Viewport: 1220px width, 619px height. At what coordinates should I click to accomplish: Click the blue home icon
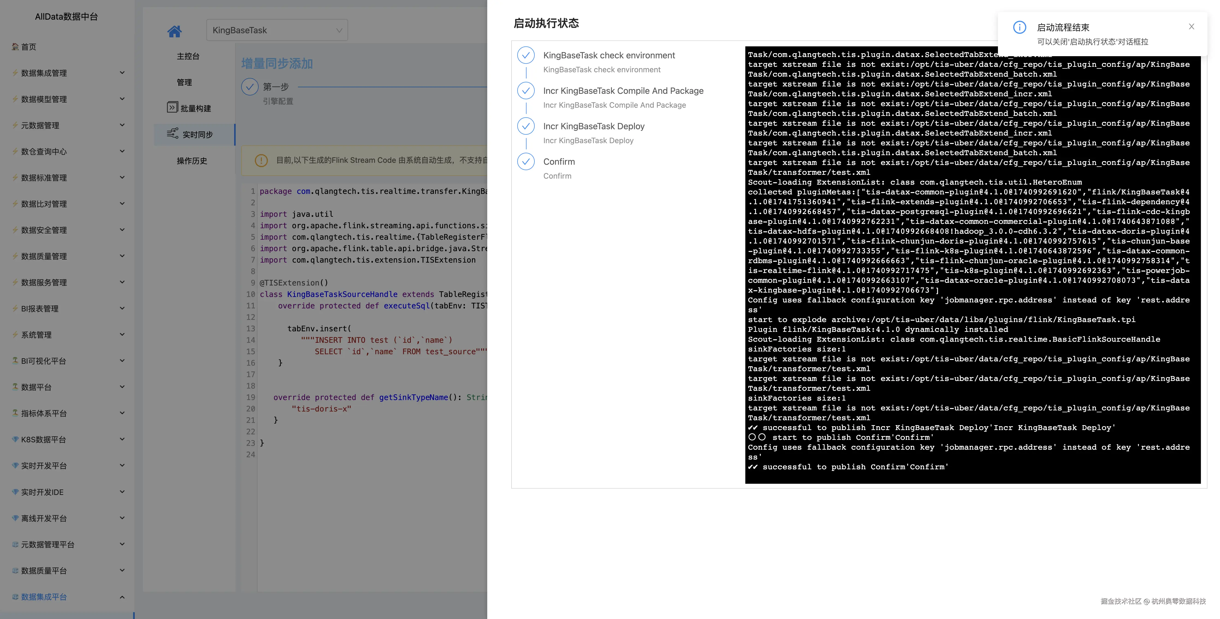(174, 31)
